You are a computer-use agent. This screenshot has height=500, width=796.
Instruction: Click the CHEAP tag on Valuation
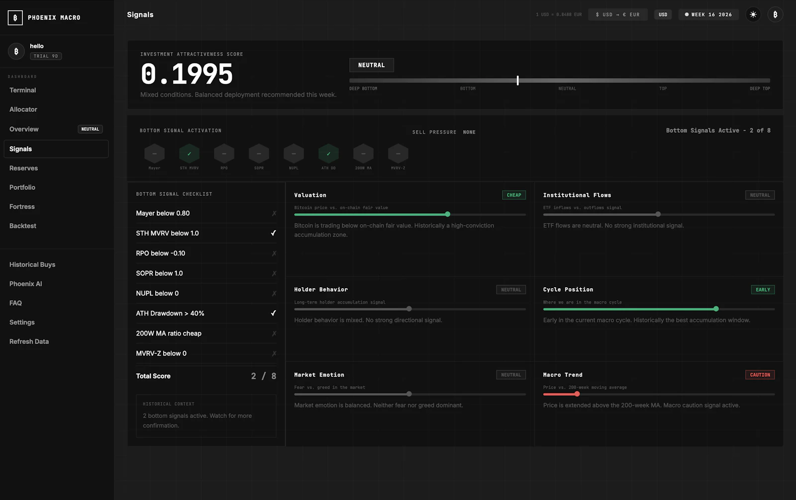click(514, 195)
